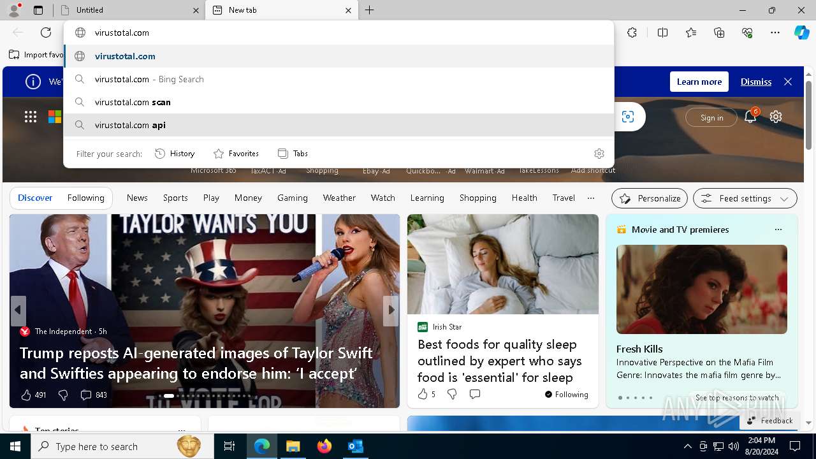This screenshot has height=459, width=816.
Task: Go to previous story carousel arrow
Action: 18,310
